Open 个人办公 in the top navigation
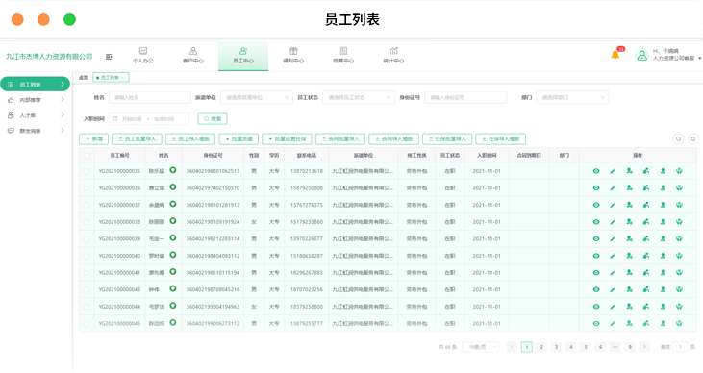703x373 pixels. [143, 55]
